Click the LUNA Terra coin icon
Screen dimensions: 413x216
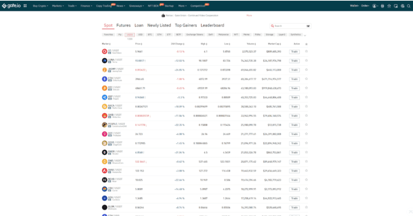point(104,61)
